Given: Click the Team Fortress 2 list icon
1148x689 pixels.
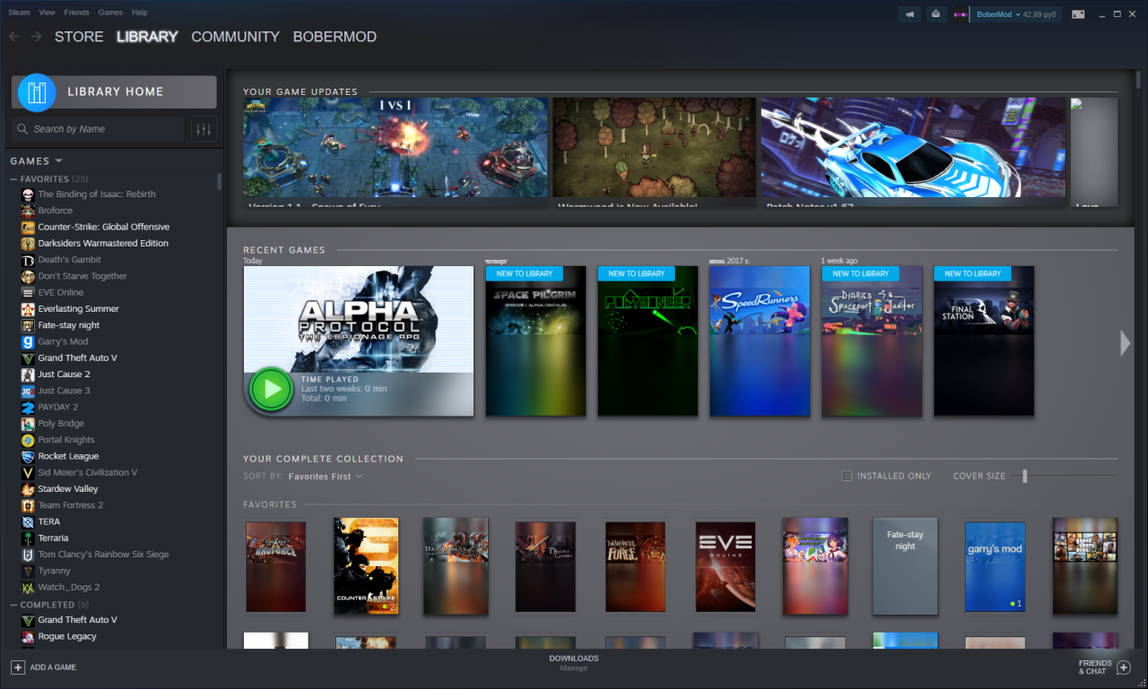Looking at the screenshot, I should (x=29, y=505).
